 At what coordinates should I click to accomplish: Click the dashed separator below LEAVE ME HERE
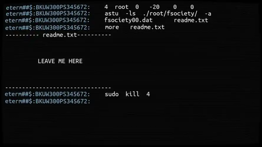58,87
